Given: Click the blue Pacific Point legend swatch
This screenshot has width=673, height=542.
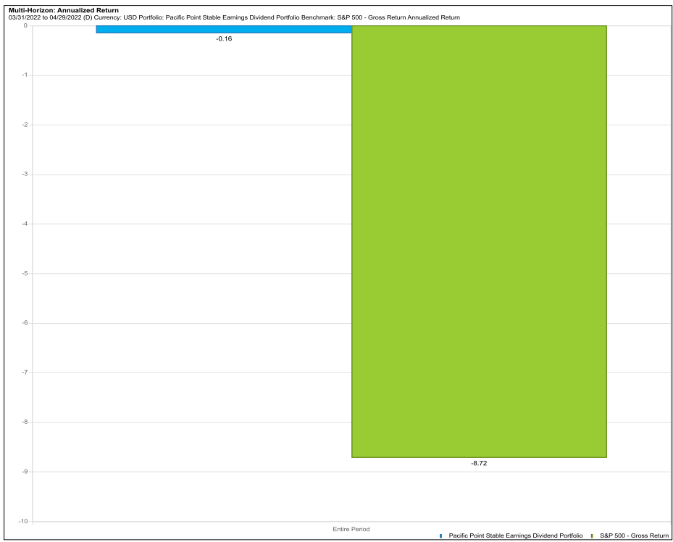Looking at the screenshot, I should 440,536.
